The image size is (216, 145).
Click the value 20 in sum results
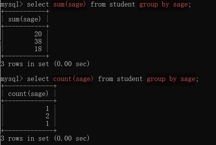[38, 34]
